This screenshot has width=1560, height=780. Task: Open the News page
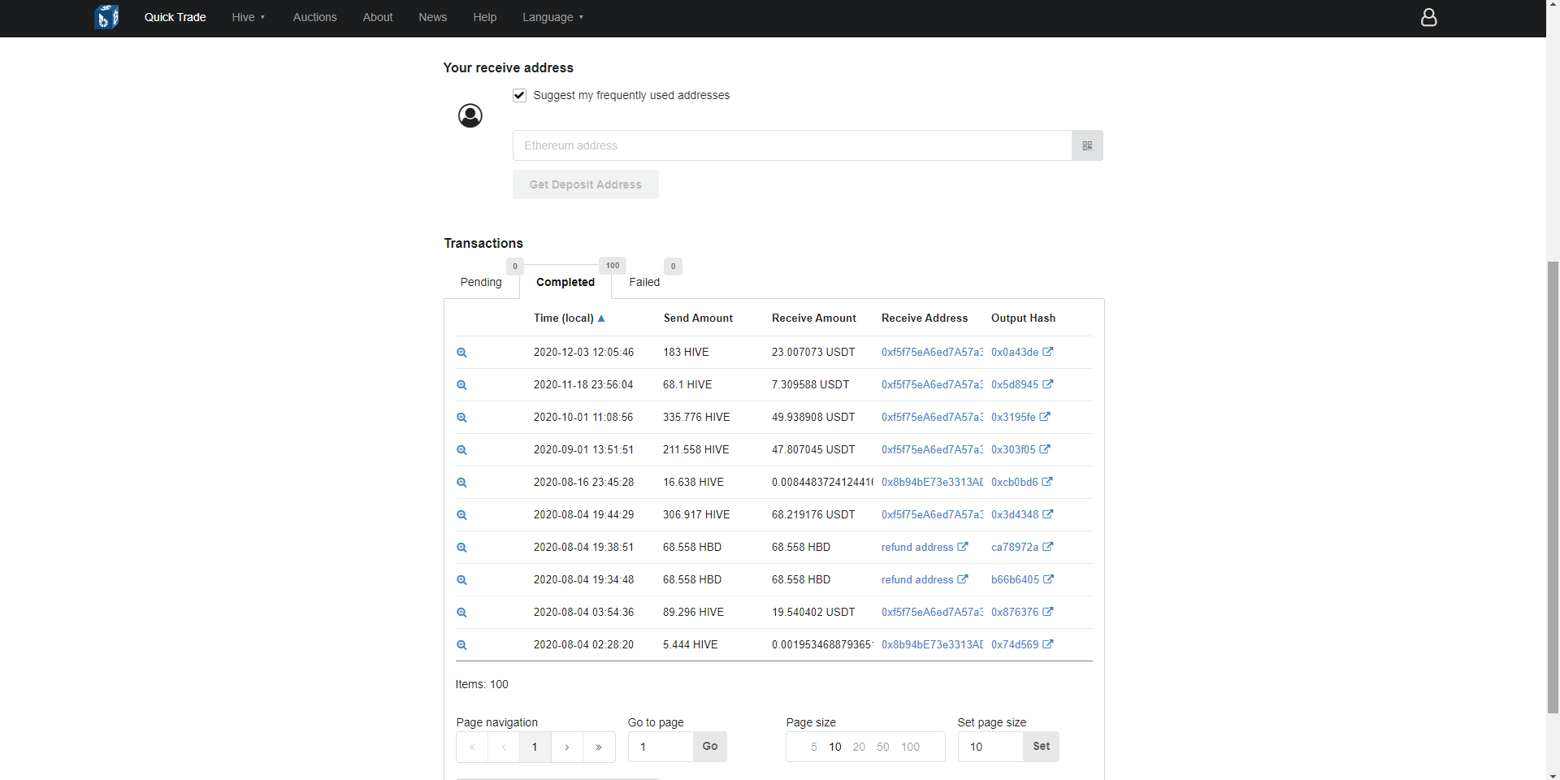[432, 17]
